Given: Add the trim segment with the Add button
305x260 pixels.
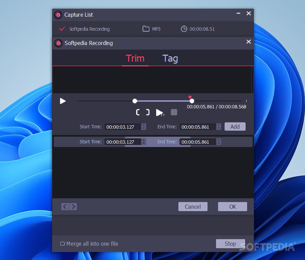Looking at the screenshot, I should [x=235, y=126].
